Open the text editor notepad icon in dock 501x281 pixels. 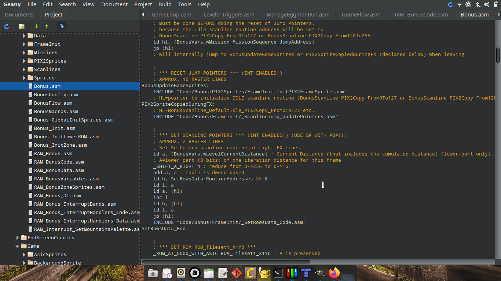click(x=223, y=273)
